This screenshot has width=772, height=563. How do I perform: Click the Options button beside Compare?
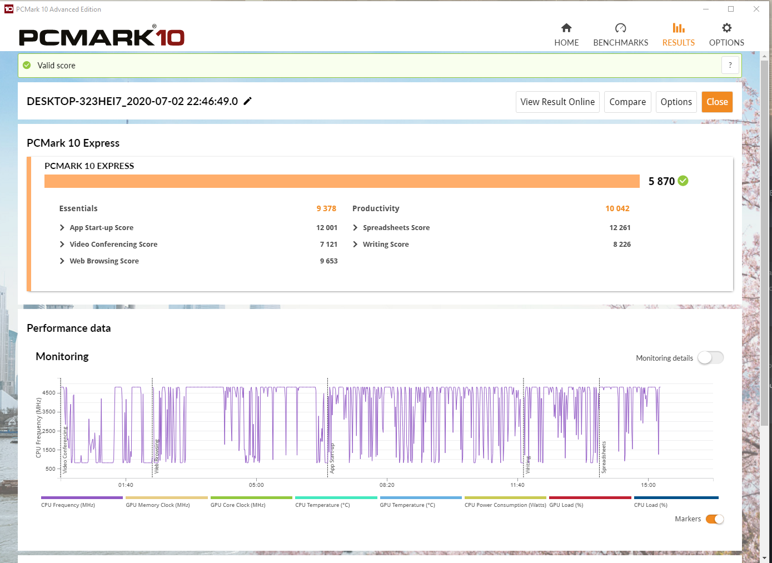[x=676, y=102]
